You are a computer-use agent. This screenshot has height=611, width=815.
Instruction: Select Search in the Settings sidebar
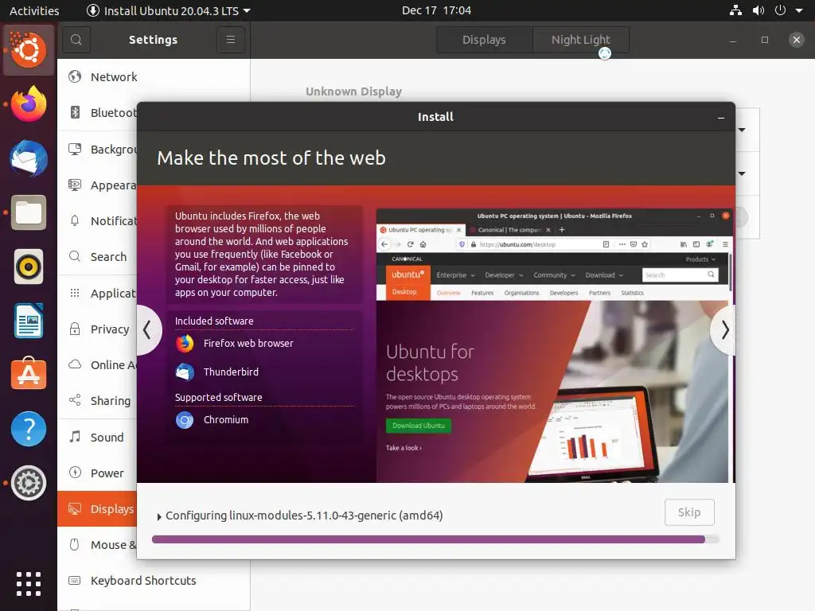tap(97, 257)
